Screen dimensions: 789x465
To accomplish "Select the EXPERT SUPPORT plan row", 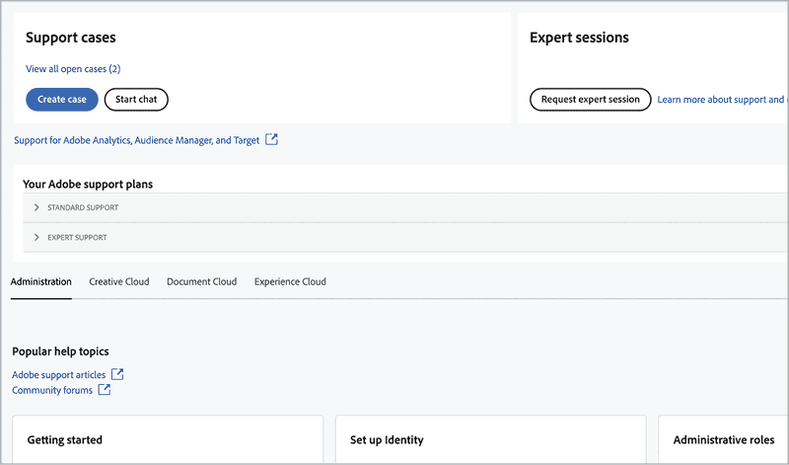I will [405, 237].
